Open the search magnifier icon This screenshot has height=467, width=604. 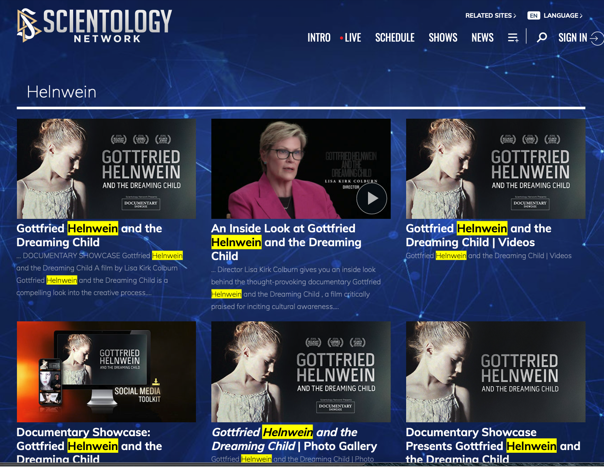point(542,37)
